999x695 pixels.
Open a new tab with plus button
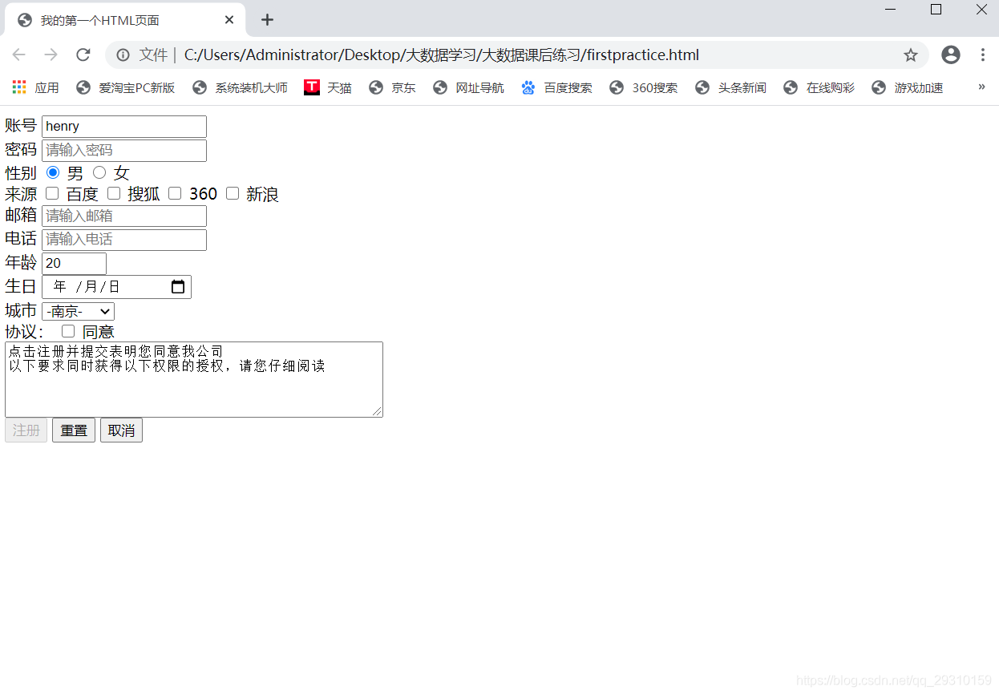268,20
